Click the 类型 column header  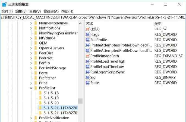[158, 24]
